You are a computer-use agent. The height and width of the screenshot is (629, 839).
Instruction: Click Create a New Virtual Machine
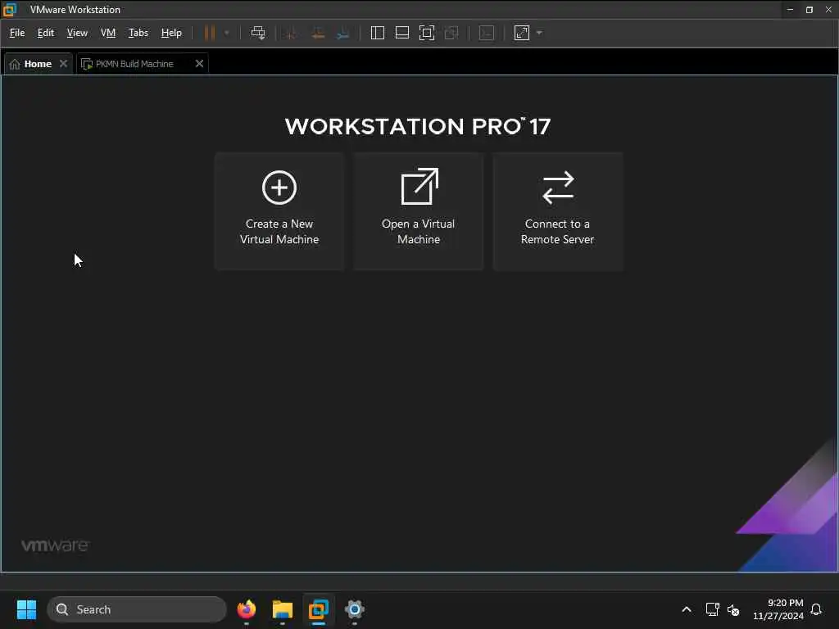pos(279,211)
